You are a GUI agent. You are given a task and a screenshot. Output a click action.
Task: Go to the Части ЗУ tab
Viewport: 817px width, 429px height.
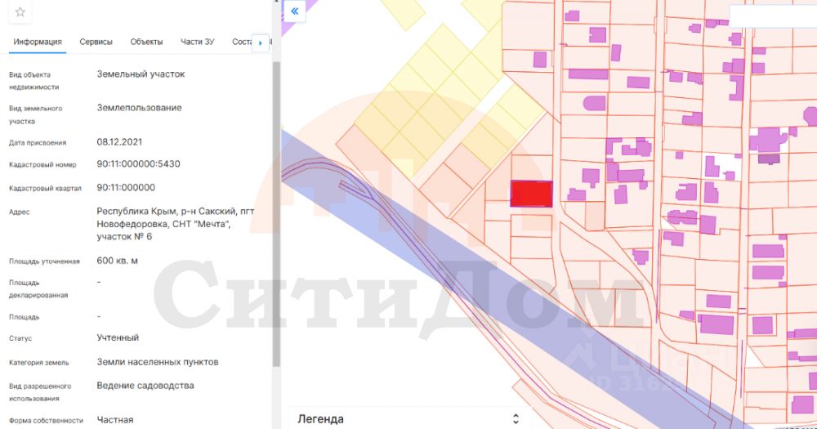[x=198, y=42]
